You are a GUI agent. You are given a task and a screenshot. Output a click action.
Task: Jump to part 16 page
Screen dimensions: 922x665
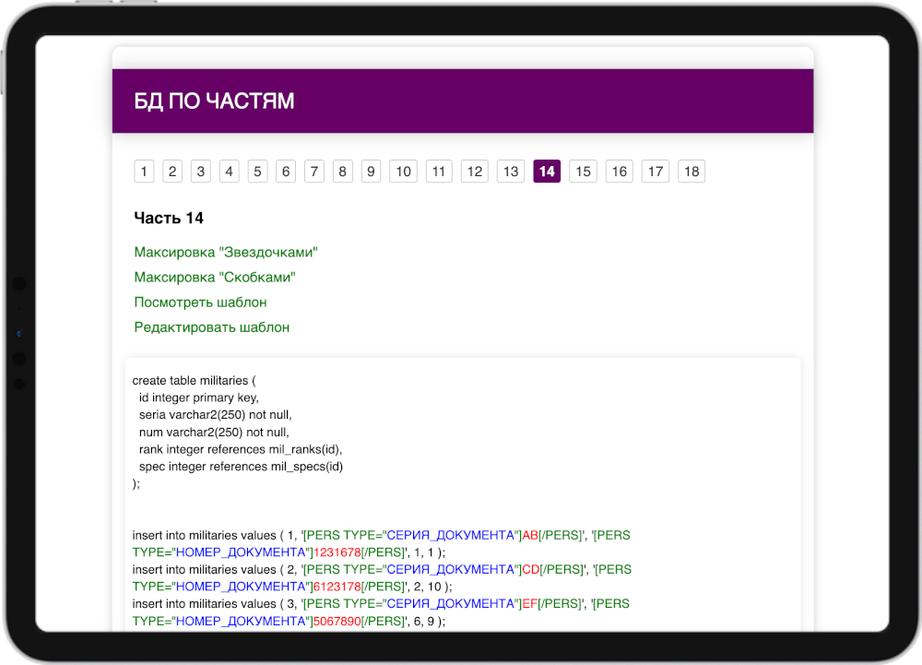pos(620,172)
